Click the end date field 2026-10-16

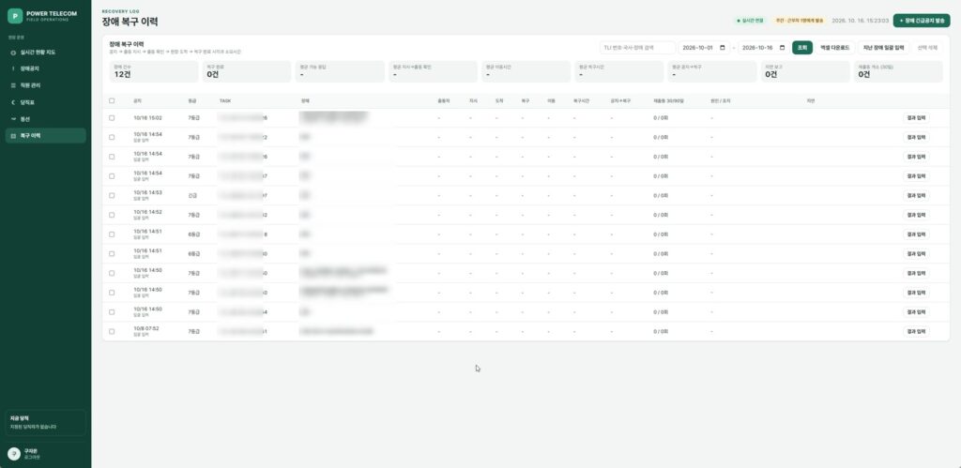(x=763, y=48)
